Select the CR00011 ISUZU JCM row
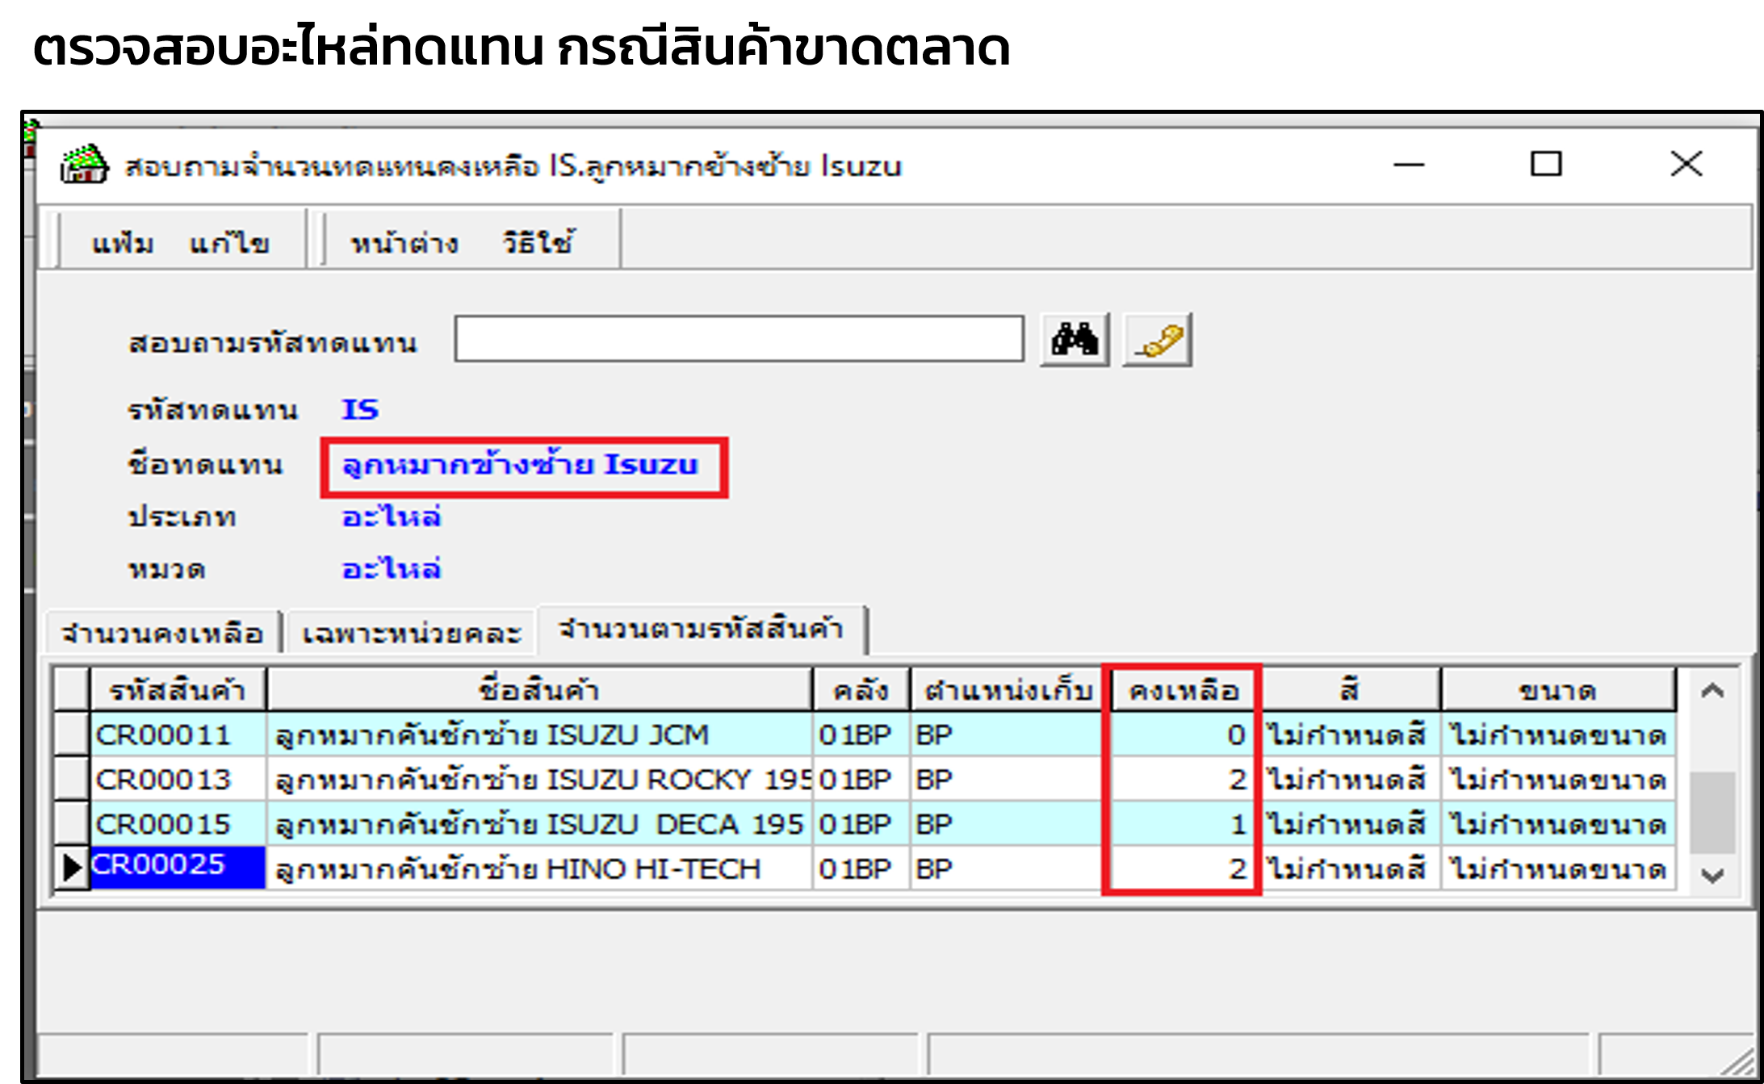 pos(484,735)
